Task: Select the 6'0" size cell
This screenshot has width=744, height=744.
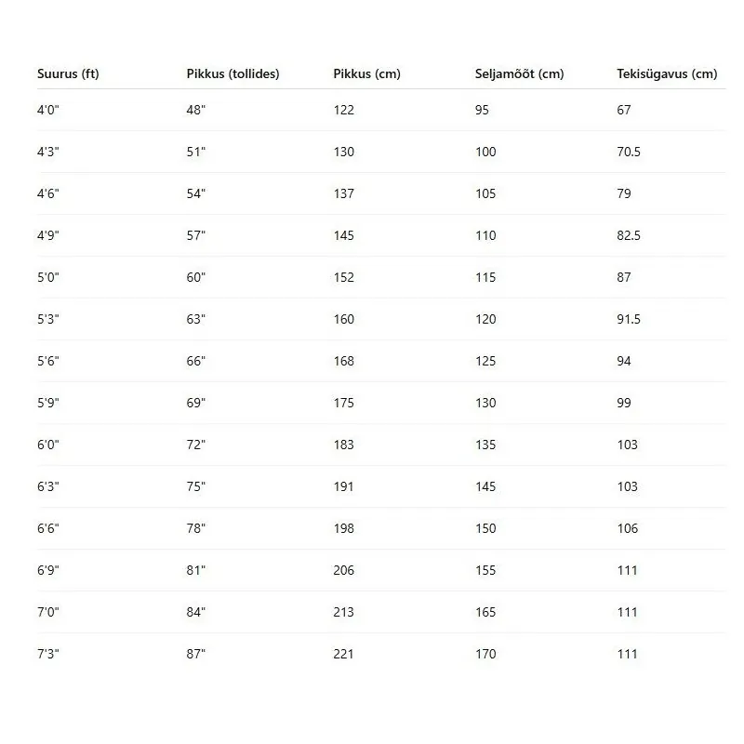Action: (x=47, y=445)
